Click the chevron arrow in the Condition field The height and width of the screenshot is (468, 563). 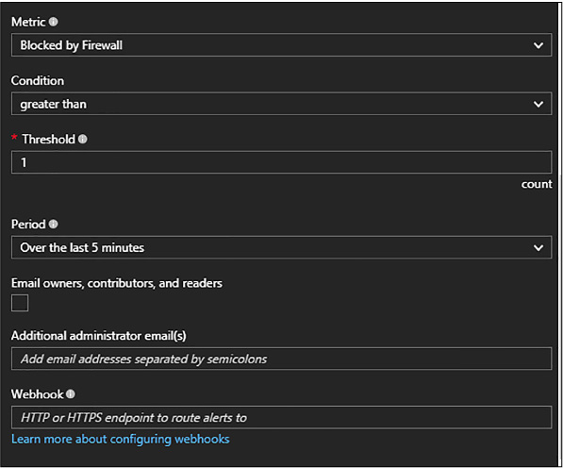click(x=538, y=104)
